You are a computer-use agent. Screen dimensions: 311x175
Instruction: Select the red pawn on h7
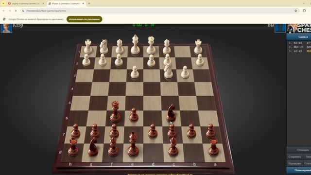click(76, 131)
